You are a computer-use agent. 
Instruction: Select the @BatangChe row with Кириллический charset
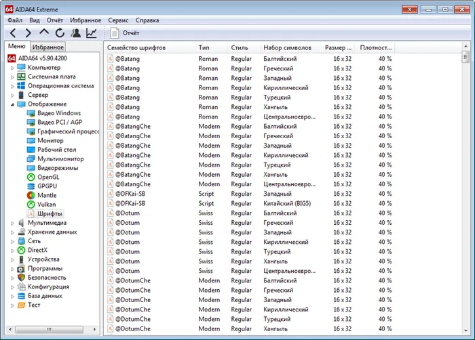tap(250, 155)
